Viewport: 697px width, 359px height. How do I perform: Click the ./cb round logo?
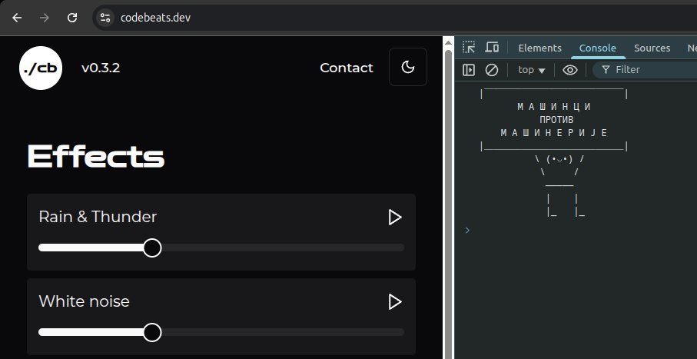[x=41, y=68]
